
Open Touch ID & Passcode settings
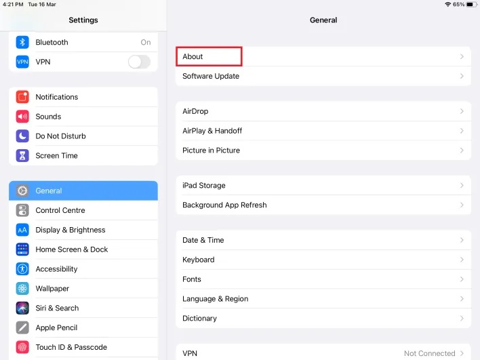(83, 347)
